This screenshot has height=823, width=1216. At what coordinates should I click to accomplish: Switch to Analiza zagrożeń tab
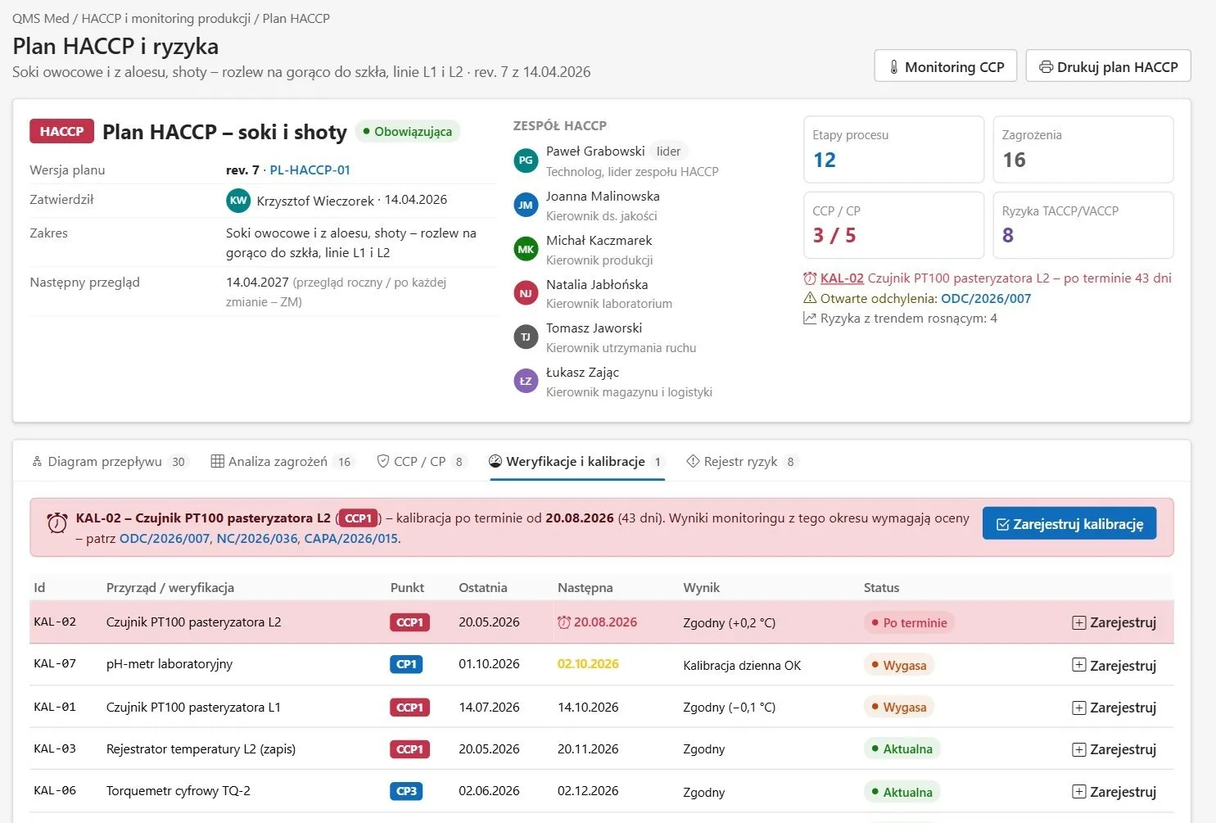(282, 461)
